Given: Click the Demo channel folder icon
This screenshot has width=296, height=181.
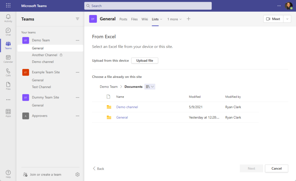Looking at the screenshot, I should point(109,107).
